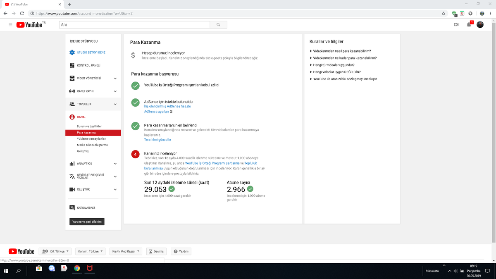This screenshot has width=496, height=279.
Task: Click the Yardım ve geri bildirim button
Action: pos(87,222)
